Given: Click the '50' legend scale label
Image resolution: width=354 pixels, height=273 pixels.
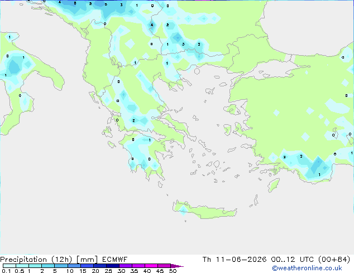Looking at the screenshot, I should tap(173, 271).
